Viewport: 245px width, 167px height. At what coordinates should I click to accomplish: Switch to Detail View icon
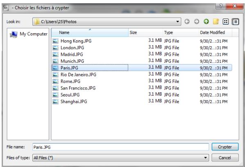[x=236, y=22]
